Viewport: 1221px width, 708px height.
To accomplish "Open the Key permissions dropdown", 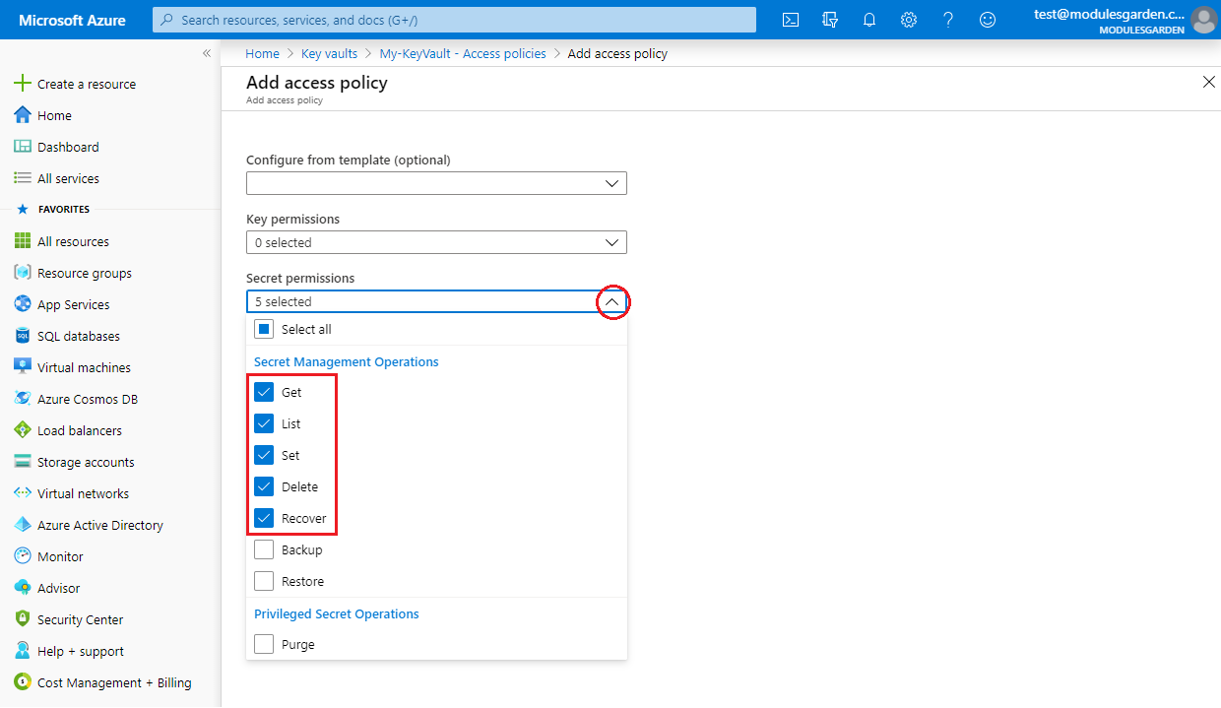I will 436,242.
